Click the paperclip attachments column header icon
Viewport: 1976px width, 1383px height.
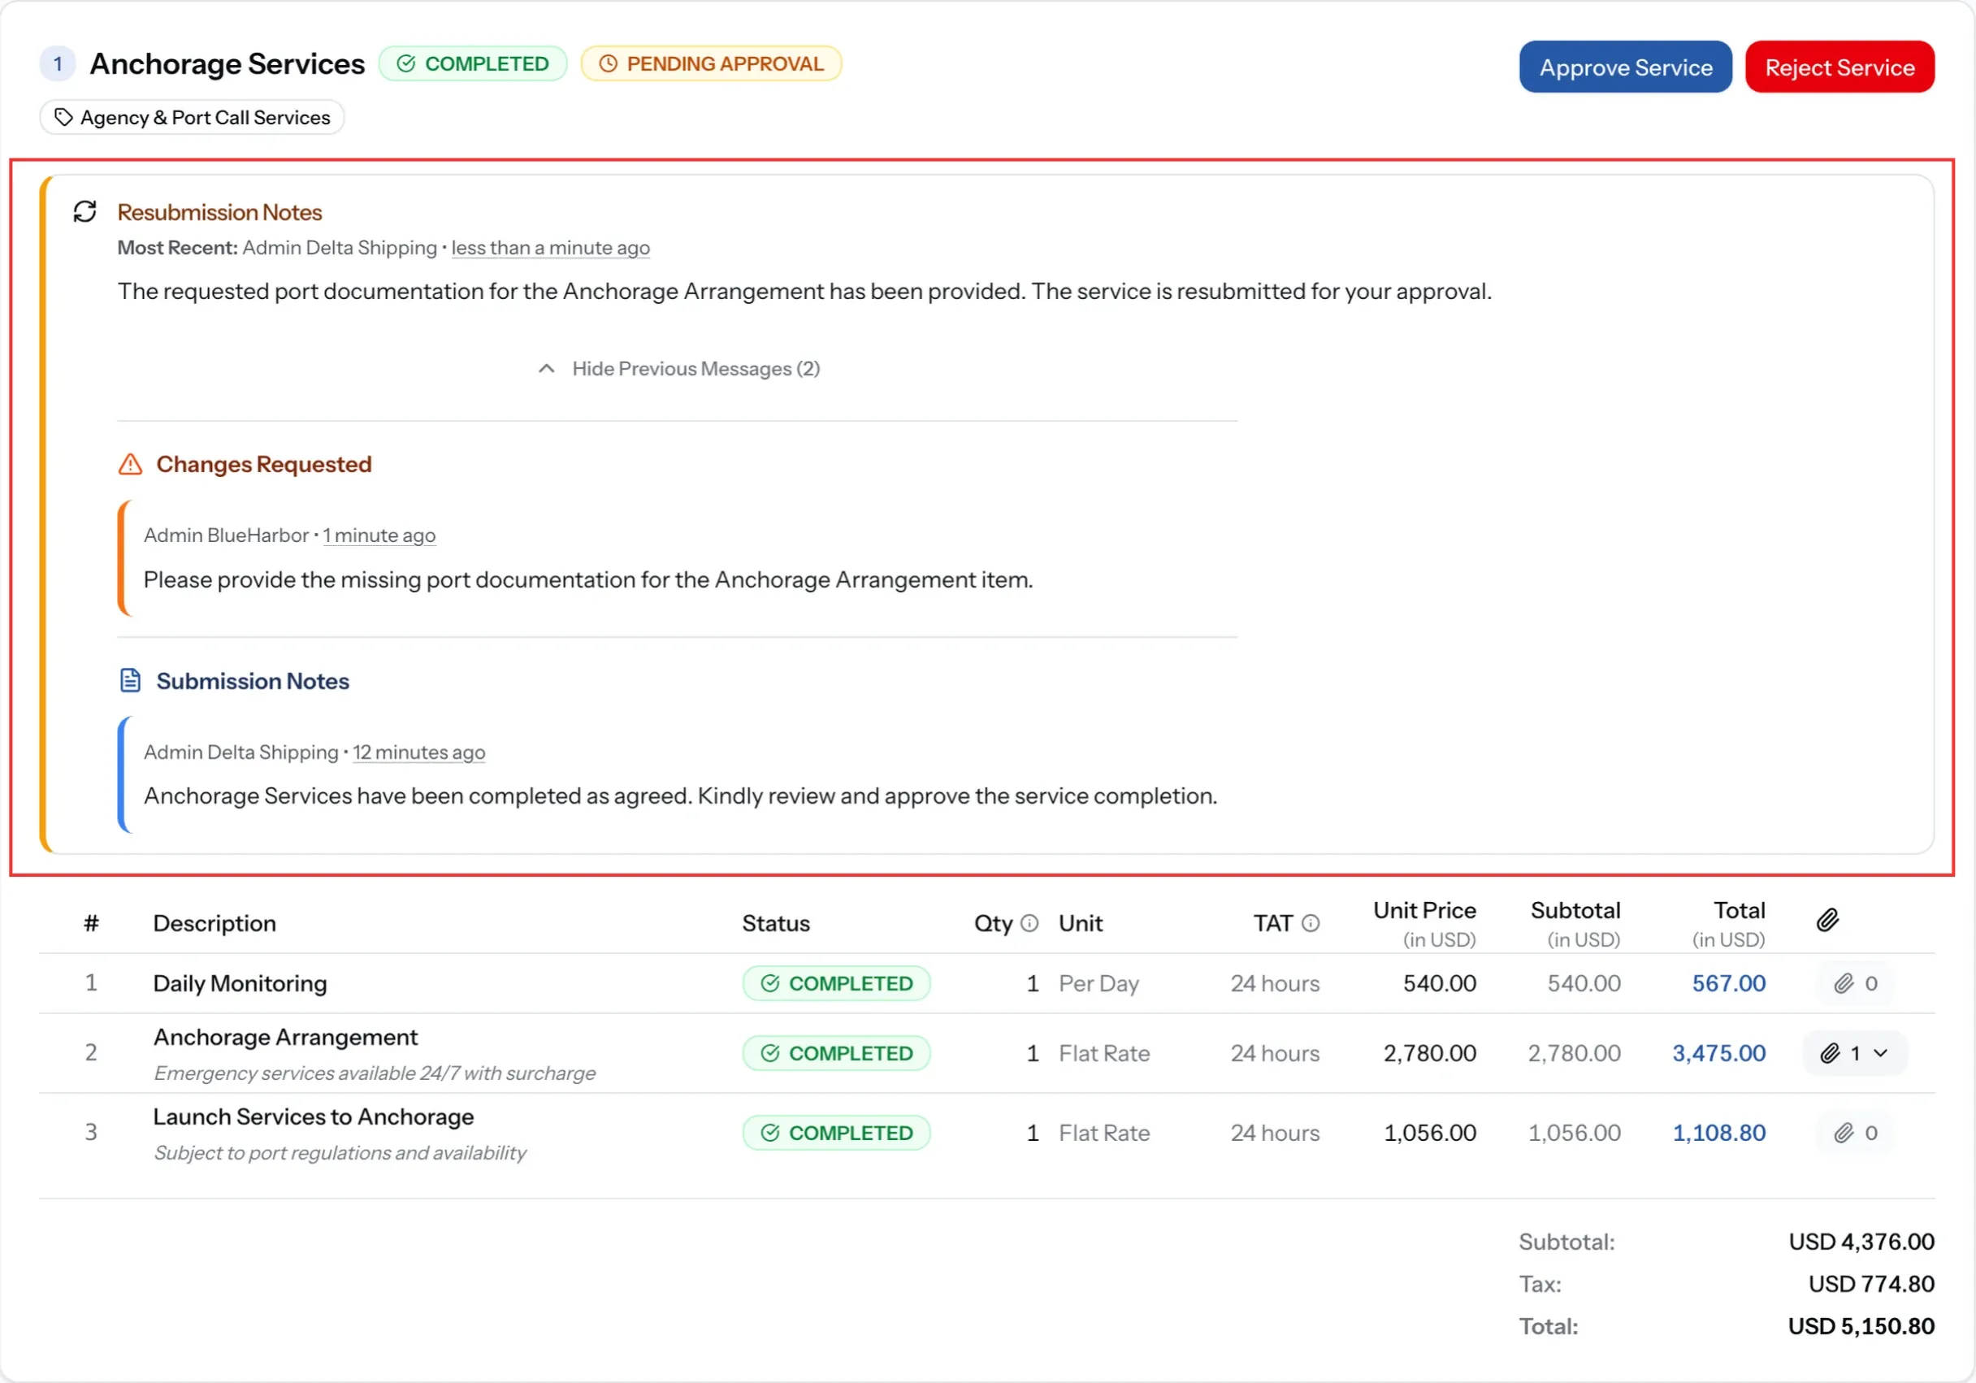tap(1828, 920)
